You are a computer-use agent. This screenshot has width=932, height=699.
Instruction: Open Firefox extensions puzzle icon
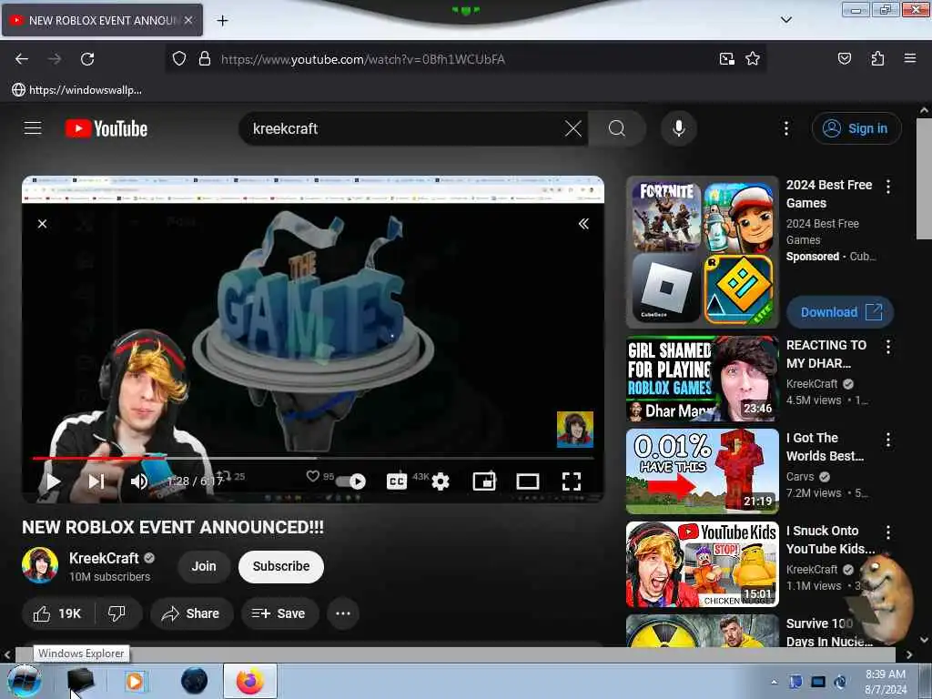coord(877,59)
